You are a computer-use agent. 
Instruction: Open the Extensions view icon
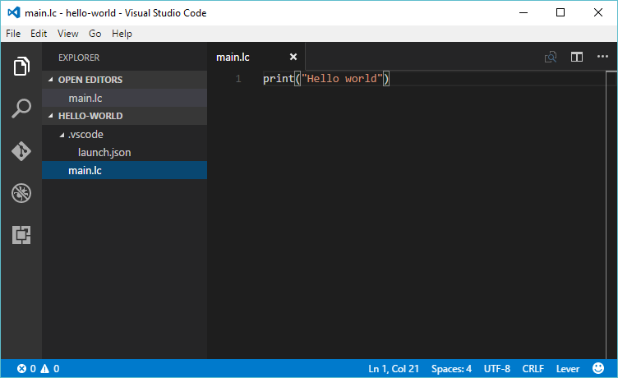pyautogui.click(x=21, y=235)
